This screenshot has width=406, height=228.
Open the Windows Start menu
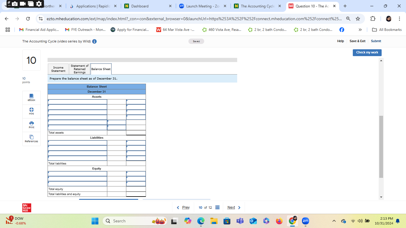point(95,221)
